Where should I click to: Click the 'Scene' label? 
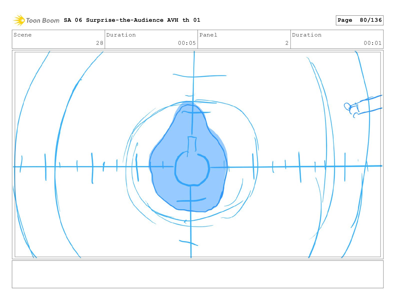[x=23, y=35]
